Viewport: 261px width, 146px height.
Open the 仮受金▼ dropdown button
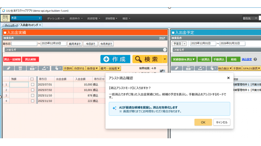[93, 69]
